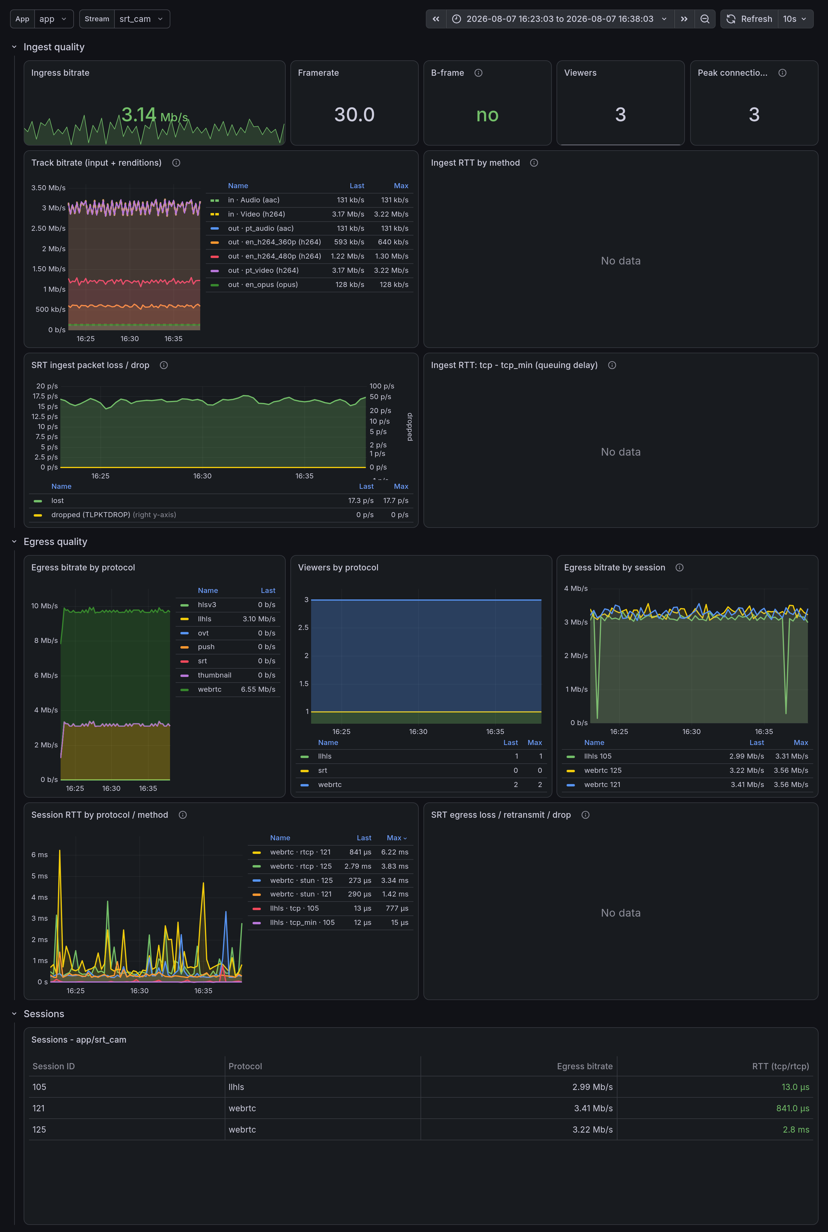The width and height of the screenshot is (828, 1232).
Task: Click the zoom out time range icon
Action: [704, 19]
